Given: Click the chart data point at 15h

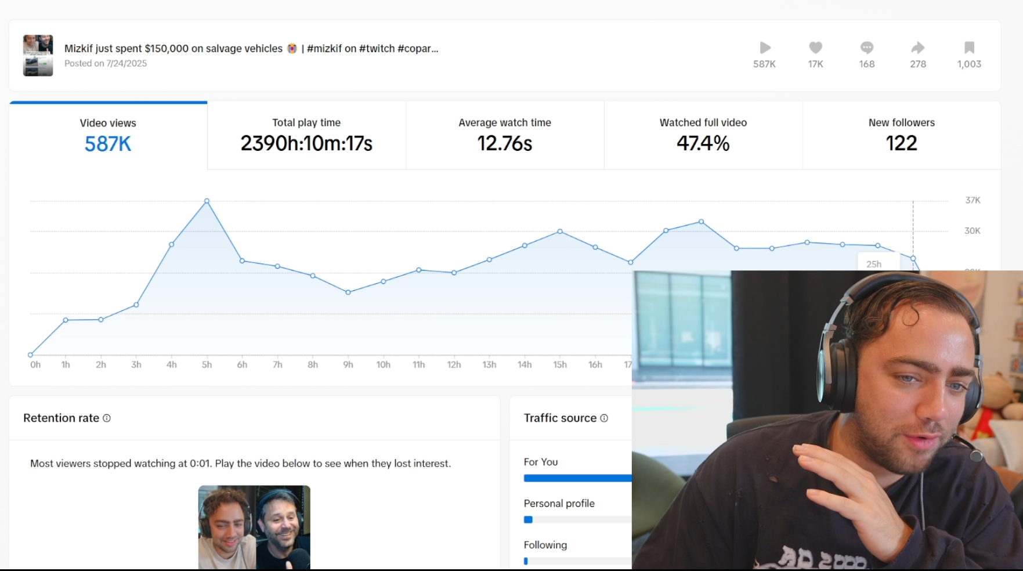Looking at the screenshot, I should [x=560, y=232].
